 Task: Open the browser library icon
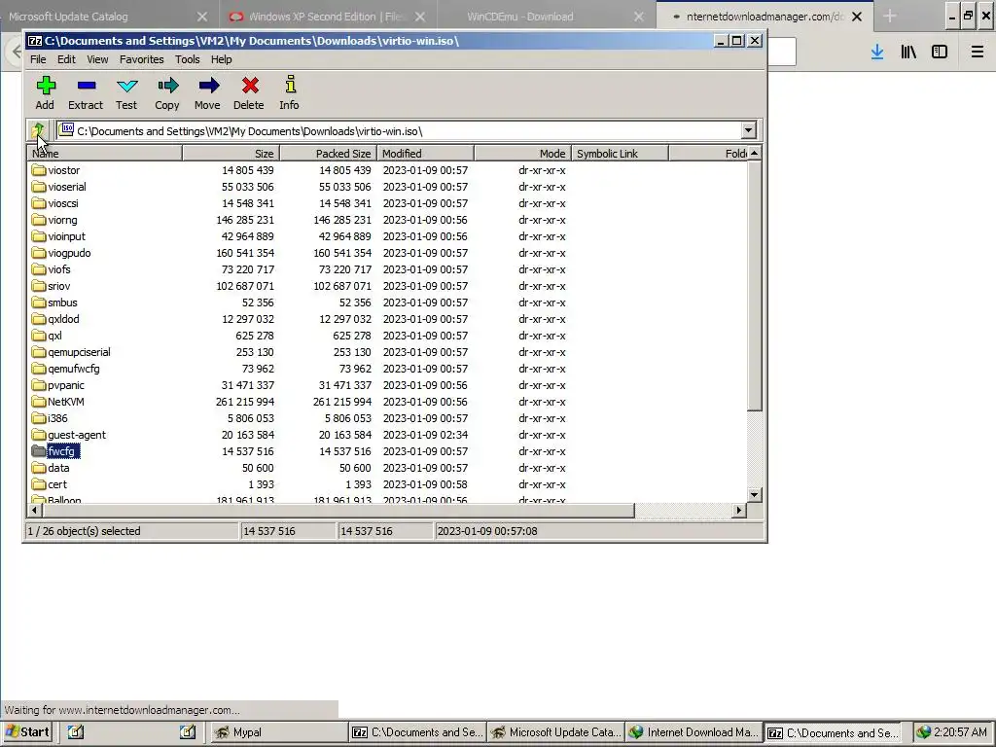908,53
